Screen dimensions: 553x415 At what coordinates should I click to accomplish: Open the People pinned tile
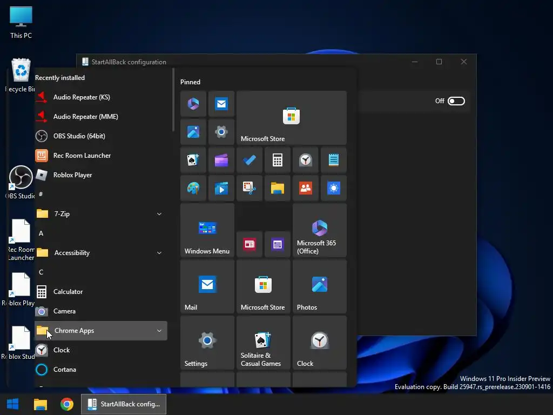tap(306, 188)
